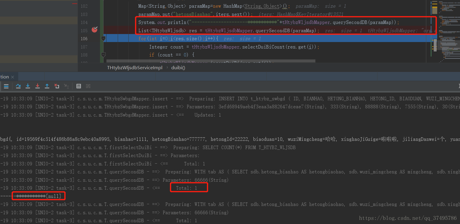Toggle a breakpoint in the gutter of line 107
This screenshot has width=460, height=224.
[94, 47]
